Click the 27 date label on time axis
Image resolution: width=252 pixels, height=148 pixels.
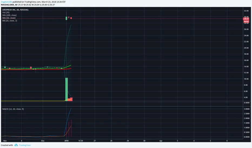pos(95,141)
